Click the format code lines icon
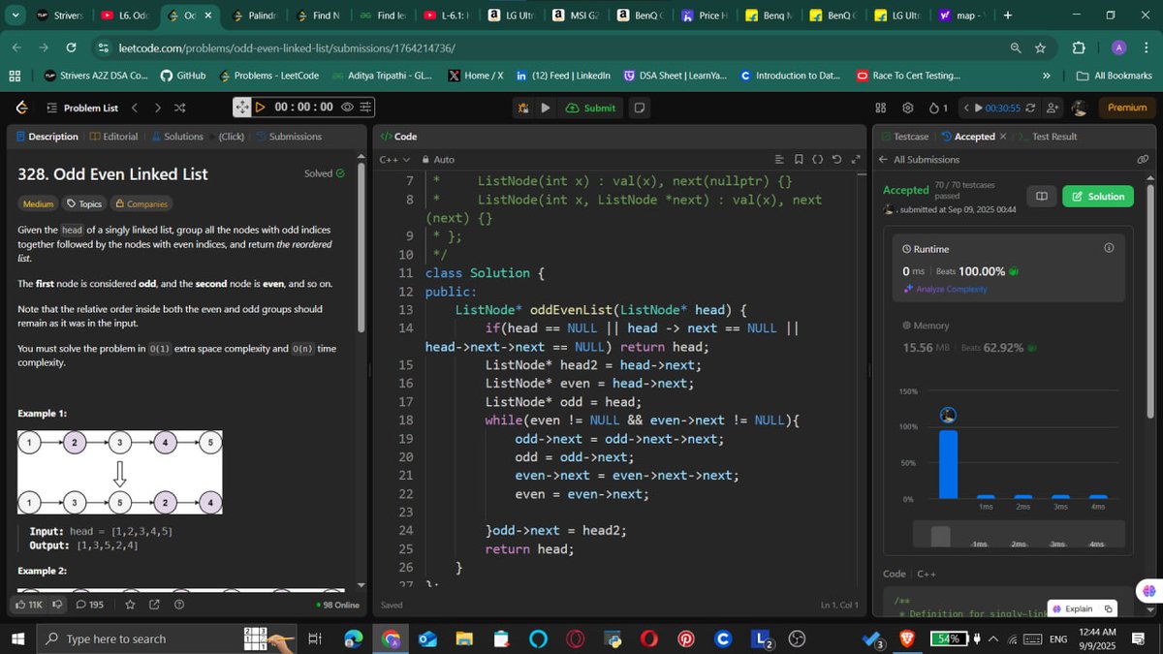Image resolution: width=1163 pixels, height=654 pixels. pyautogui.click(x=780, y=159)
